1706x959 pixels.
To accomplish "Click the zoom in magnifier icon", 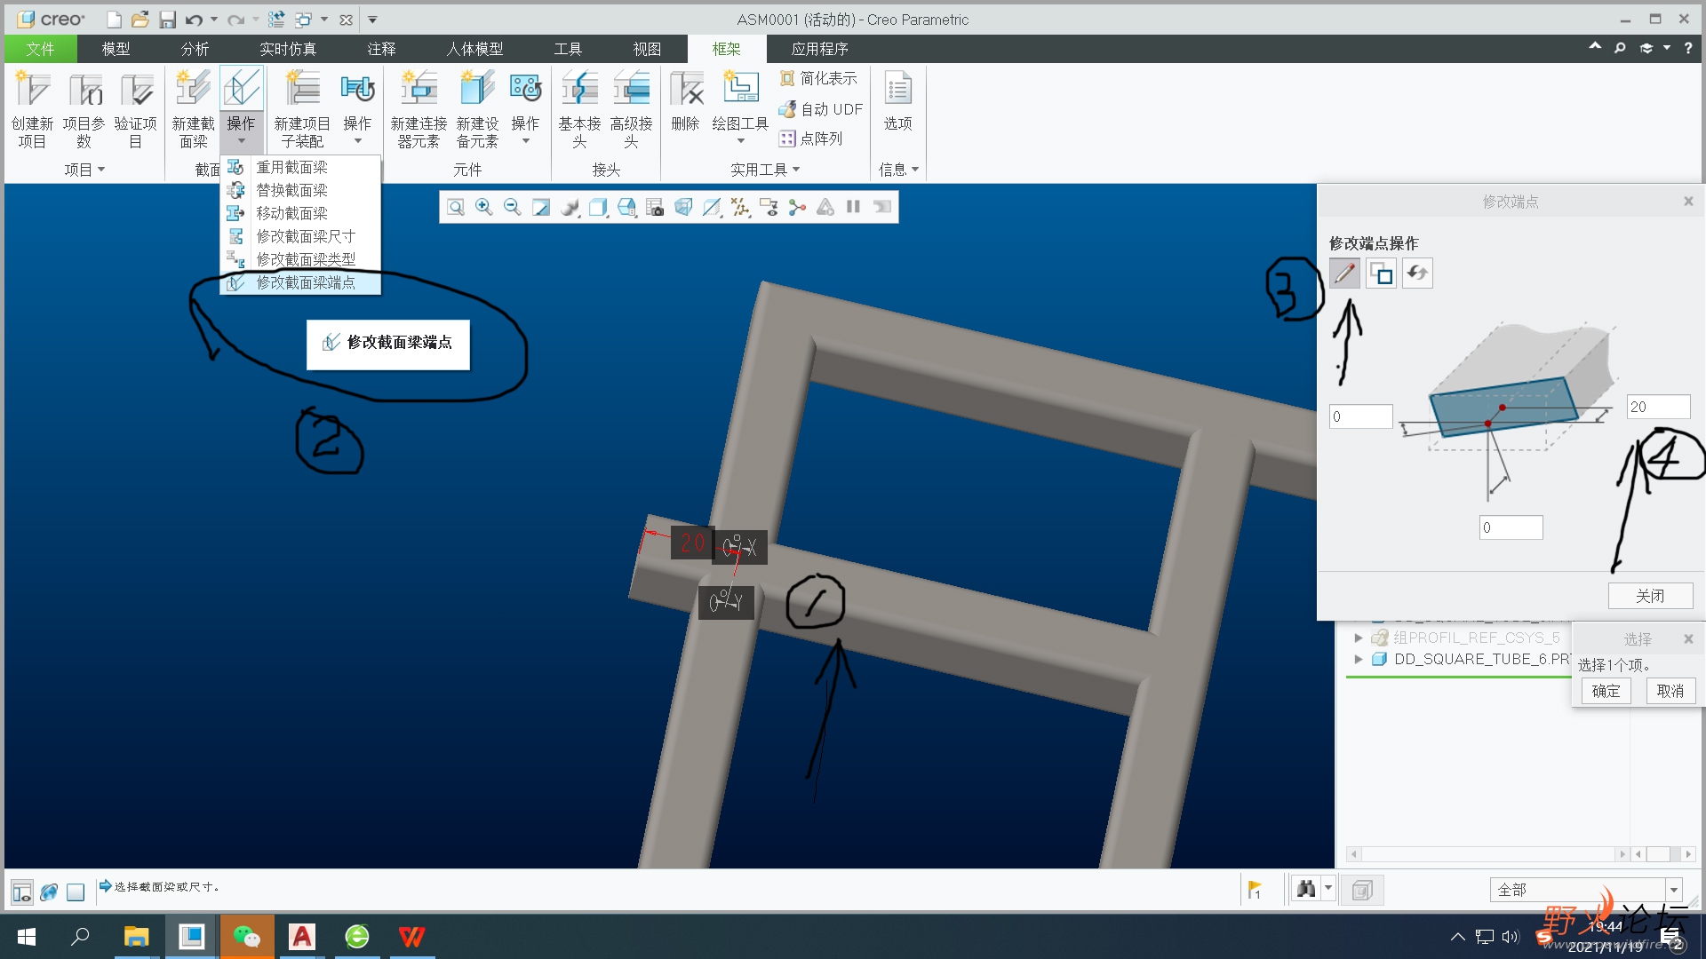I will pos(484,207).
